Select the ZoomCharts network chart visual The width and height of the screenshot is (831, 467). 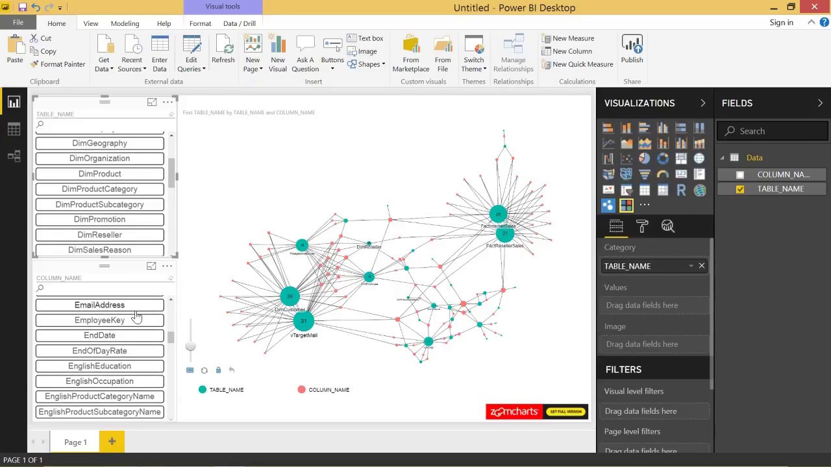click(608, 206)
